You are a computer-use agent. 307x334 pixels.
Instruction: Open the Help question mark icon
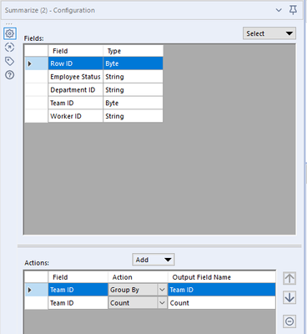click(10, 75)
